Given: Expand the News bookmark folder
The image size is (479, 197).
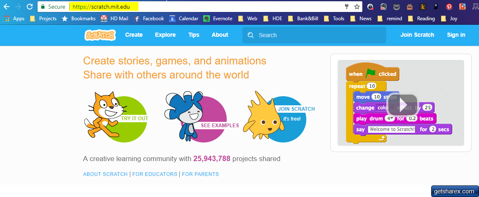Looking at the screenshot, I should tap(361, 19).
